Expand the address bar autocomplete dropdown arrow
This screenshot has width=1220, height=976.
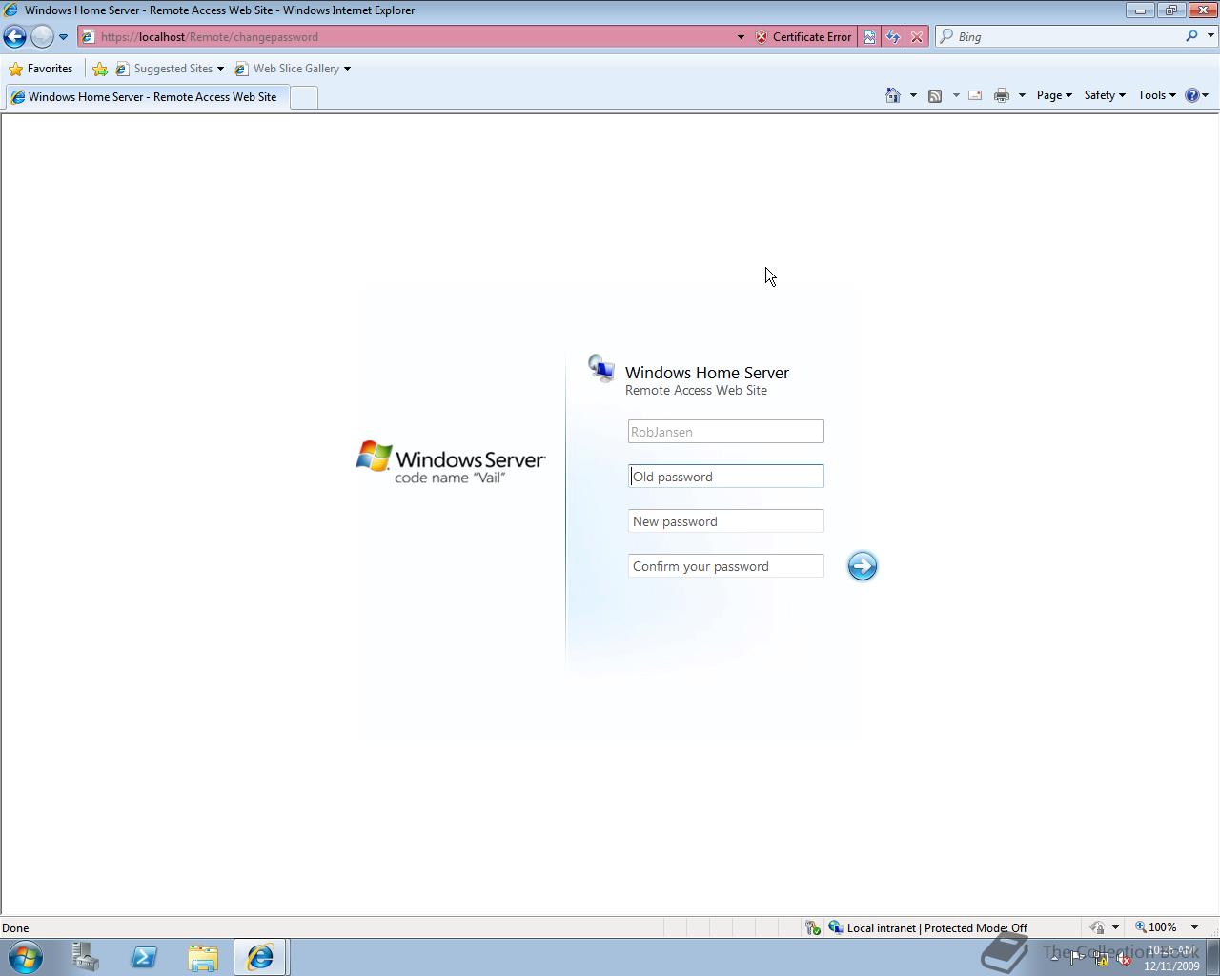[x=741, y=37]
